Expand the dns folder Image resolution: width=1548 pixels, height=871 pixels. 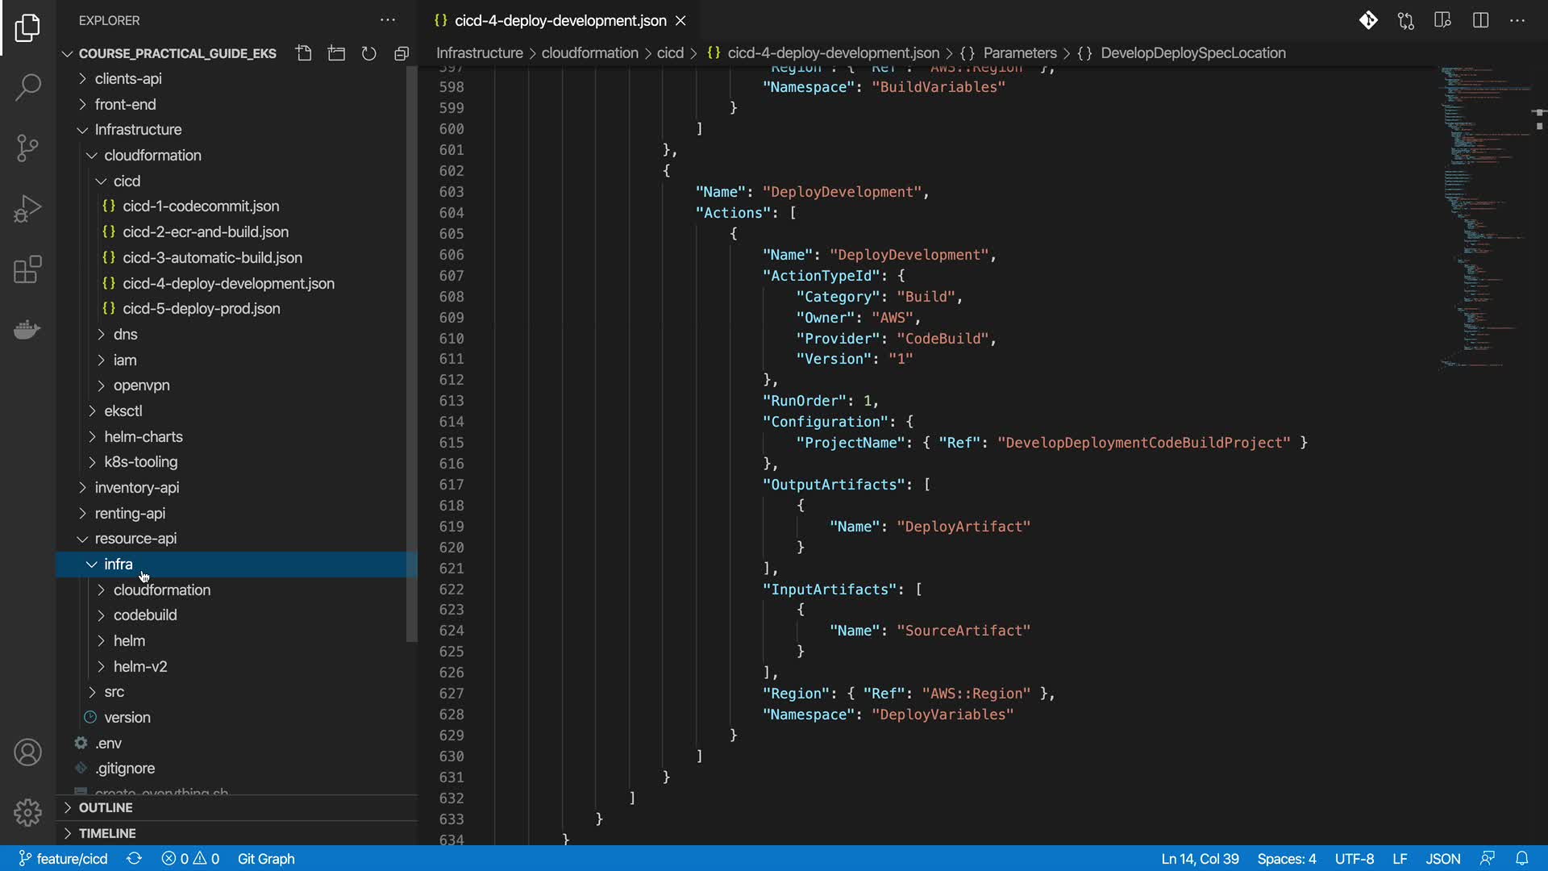click(125, 334)
